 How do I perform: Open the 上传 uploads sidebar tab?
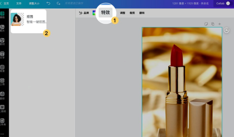2,82
